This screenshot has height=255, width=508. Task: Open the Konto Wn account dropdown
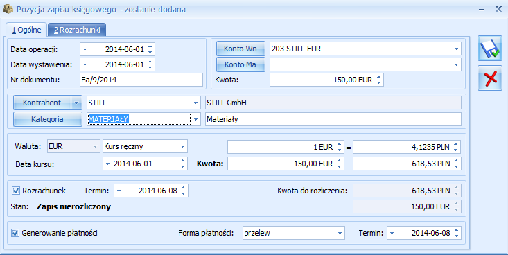(456, 49)
